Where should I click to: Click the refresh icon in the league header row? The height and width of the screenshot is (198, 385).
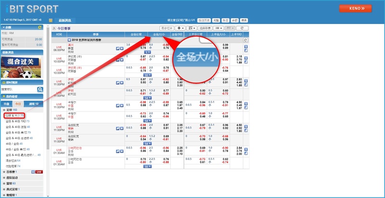pos(245,40)
